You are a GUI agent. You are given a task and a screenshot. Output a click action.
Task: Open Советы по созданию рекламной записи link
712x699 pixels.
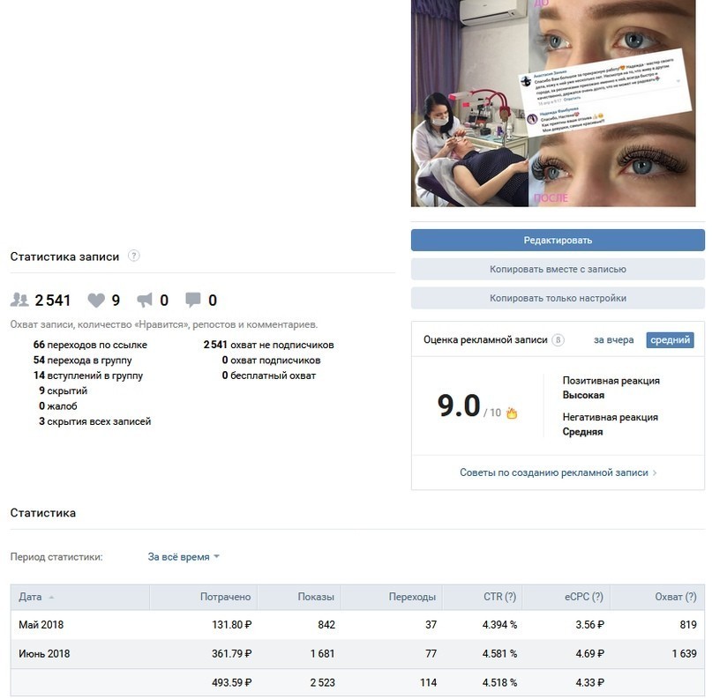tap(553, 472)
